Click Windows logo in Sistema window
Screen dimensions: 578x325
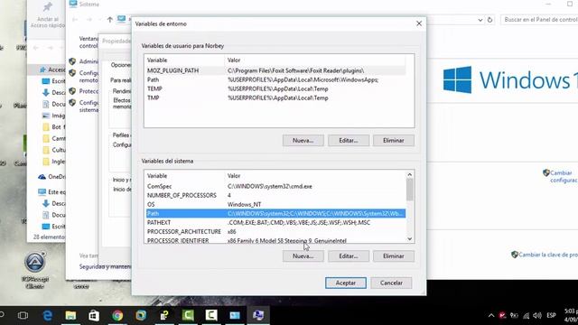458,79
